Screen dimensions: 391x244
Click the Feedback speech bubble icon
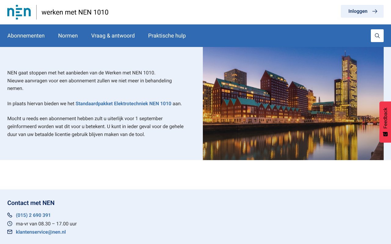pyautogui.click(x=385, y=133)
